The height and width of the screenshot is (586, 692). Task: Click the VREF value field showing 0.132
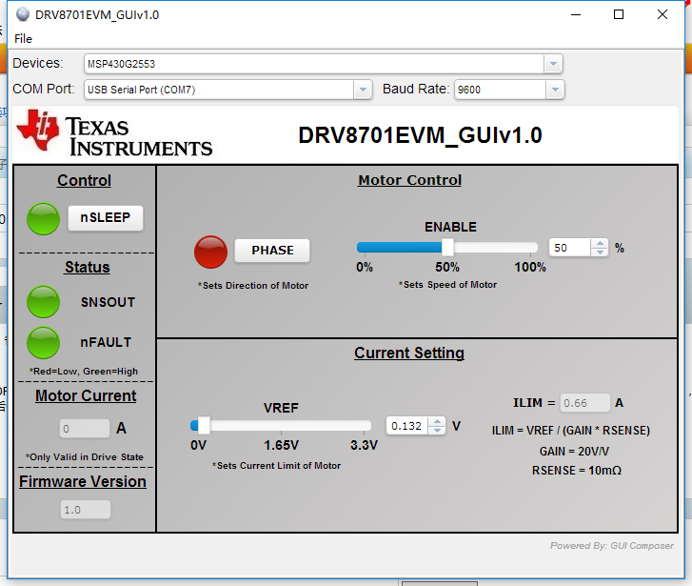pyautogui.click(x=406, y=426)
